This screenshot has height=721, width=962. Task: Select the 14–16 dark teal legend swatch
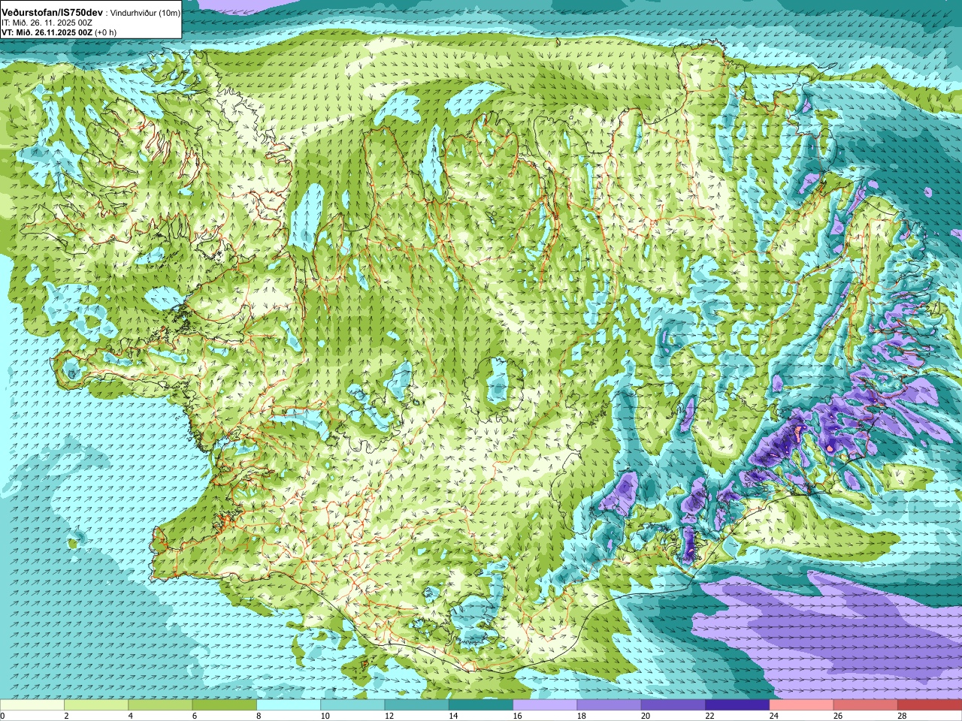click(481, 705)
